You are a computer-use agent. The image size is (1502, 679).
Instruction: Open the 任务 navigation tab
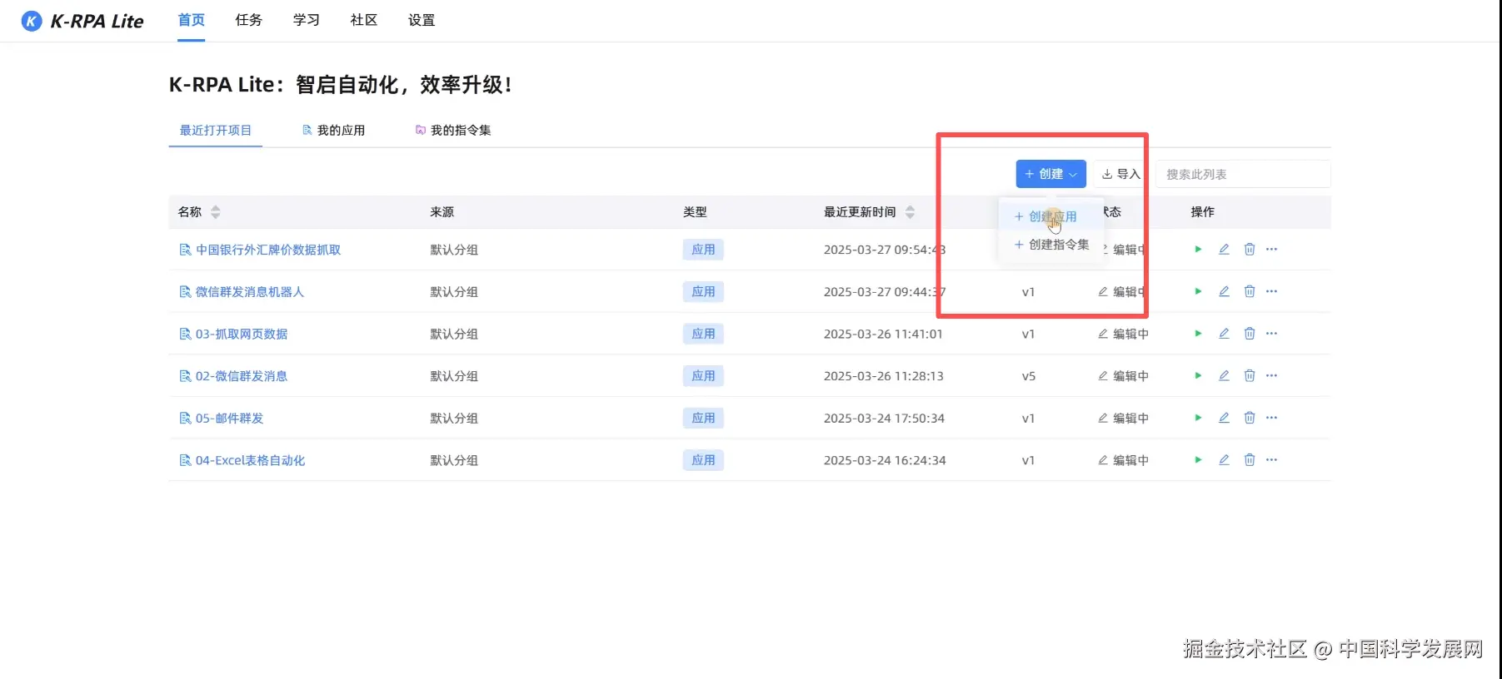(249, 20)
